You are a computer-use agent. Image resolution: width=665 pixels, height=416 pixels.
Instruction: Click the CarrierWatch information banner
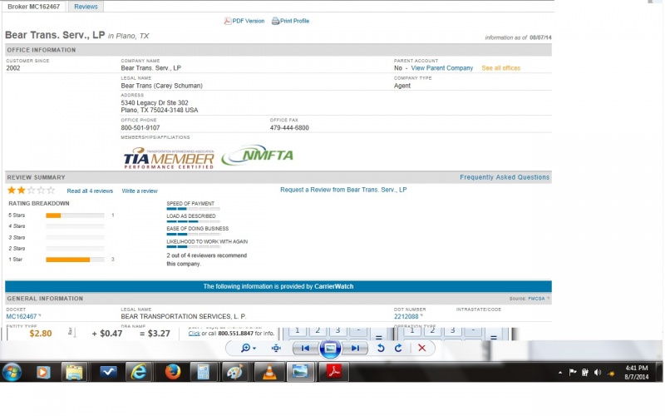point(278,286)
